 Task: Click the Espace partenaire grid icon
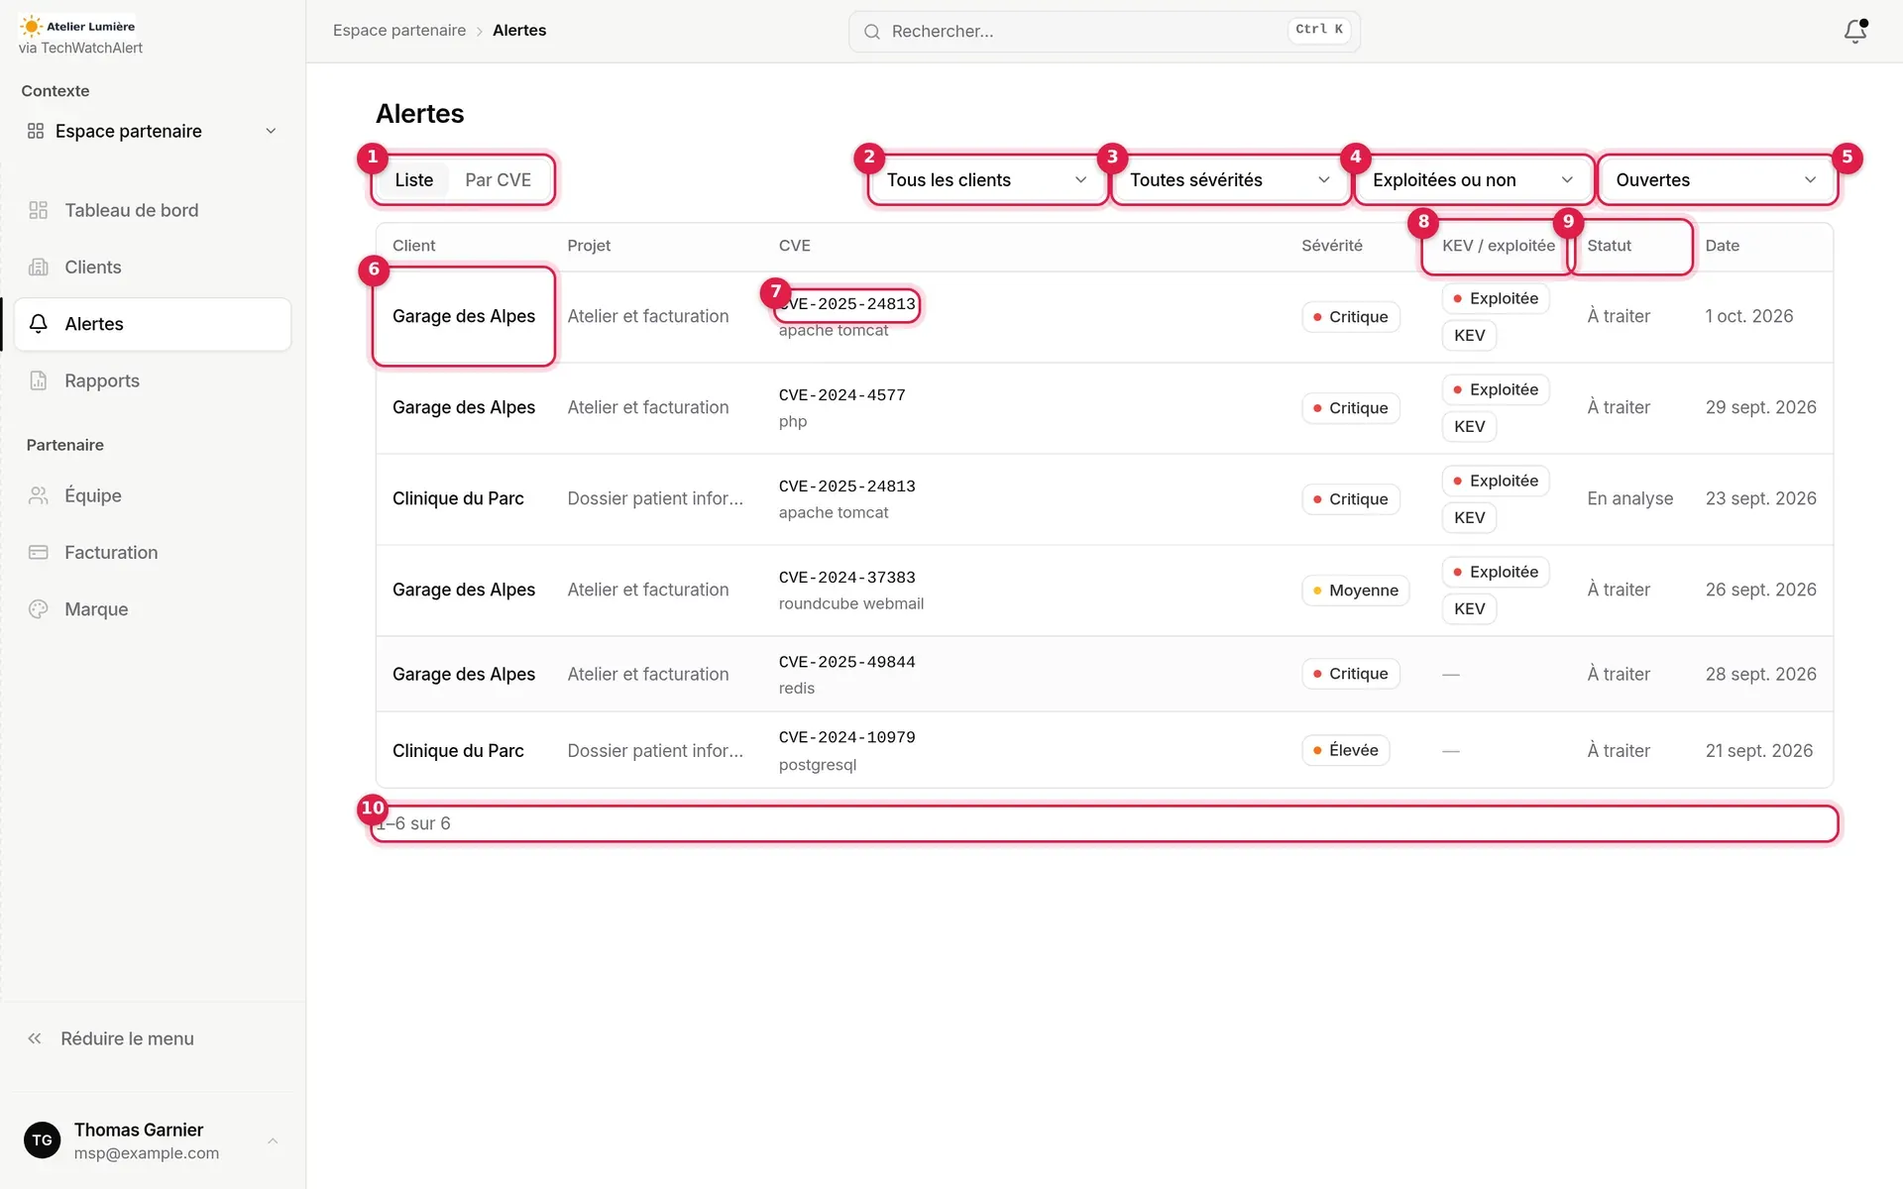(x=36, y=131)
